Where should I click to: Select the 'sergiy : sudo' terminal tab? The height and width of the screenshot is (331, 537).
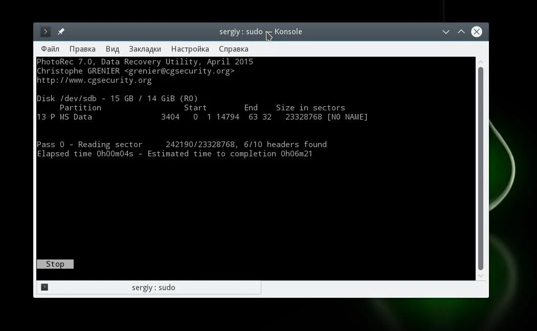(x=149, y=288)
